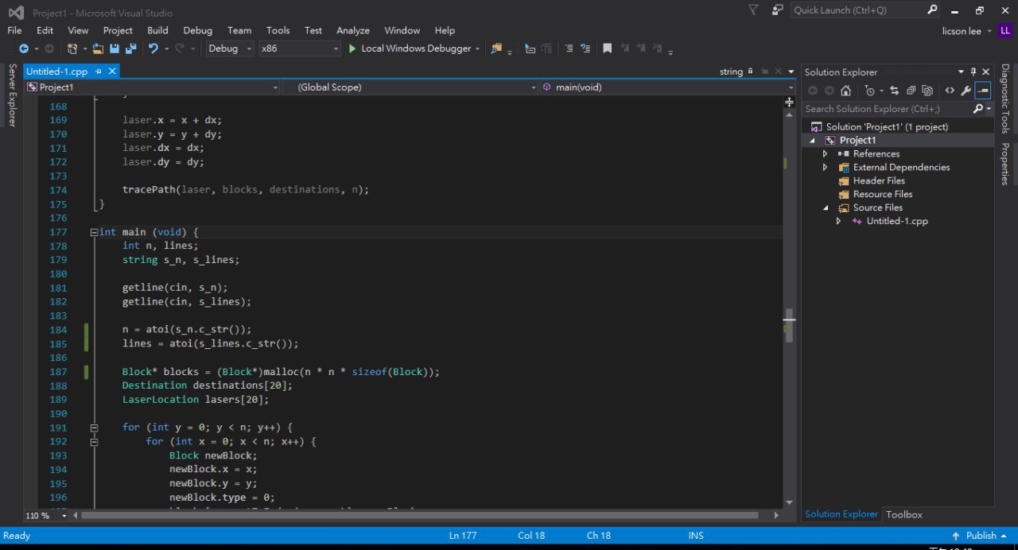1018x550 pixels.
Task: Click the licson lee account name
Action: pyautogui.click(x=962, y=30)
